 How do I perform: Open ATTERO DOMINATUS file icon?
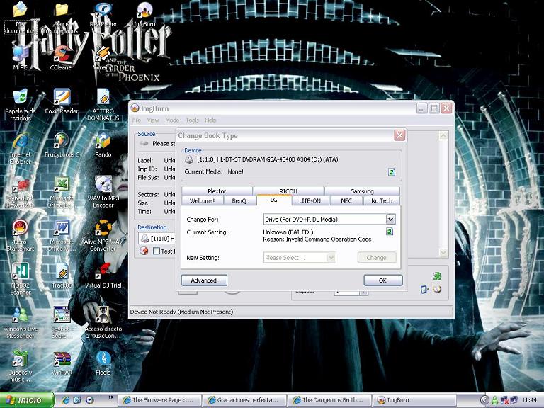[103, 105]
